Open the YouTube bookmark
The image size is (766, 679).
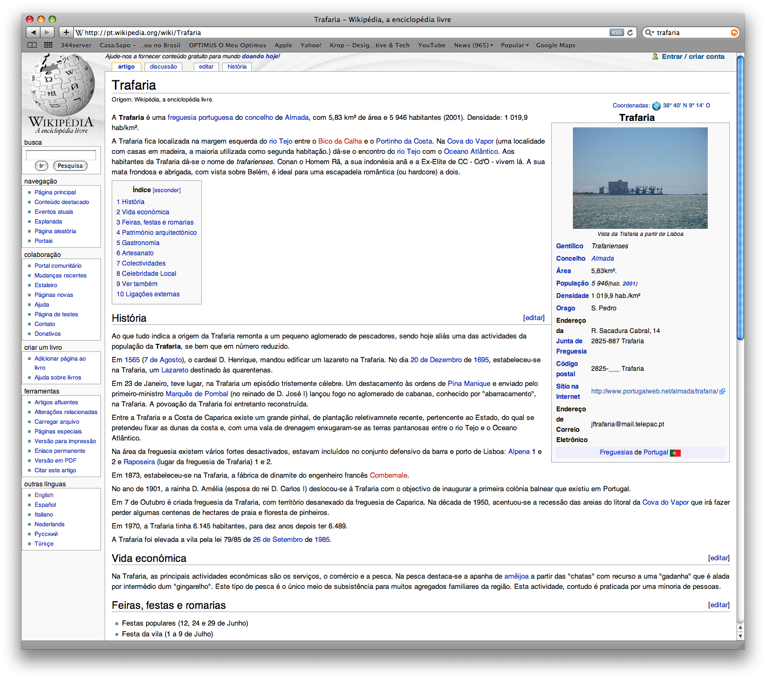point(432,45)
